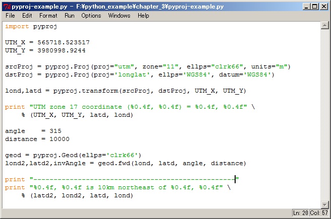The height and width of the screenshot is (219, 331).
Task: Minimize the pyproj-example.py window
Action: tap(305, 6)
